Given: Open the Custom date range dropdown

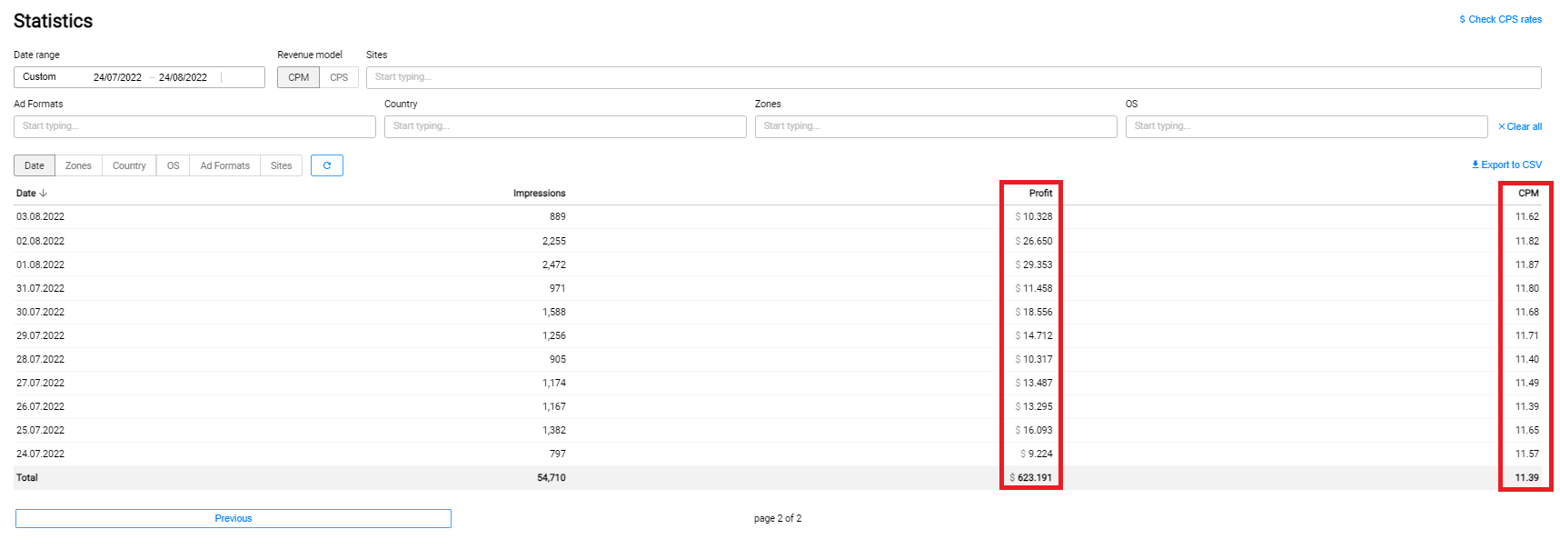Looking at the screenshot, I should [x=50, y=77].
